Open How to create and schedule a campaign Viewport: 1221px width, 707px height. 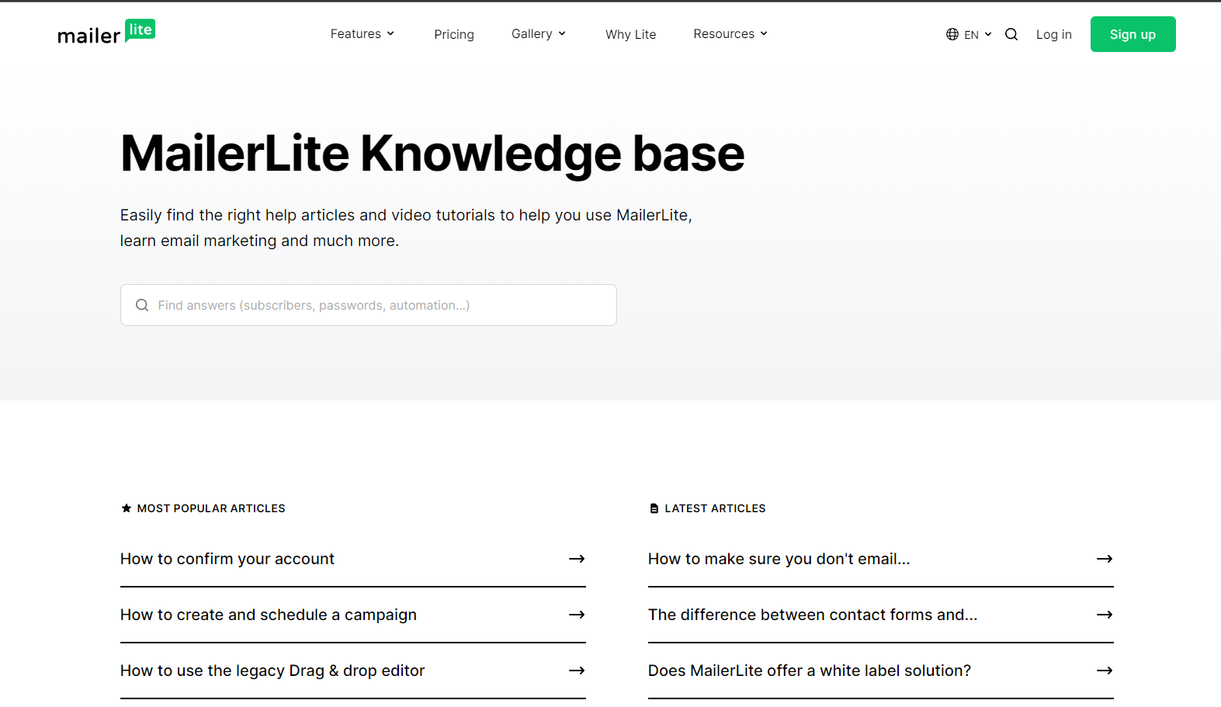269,615
